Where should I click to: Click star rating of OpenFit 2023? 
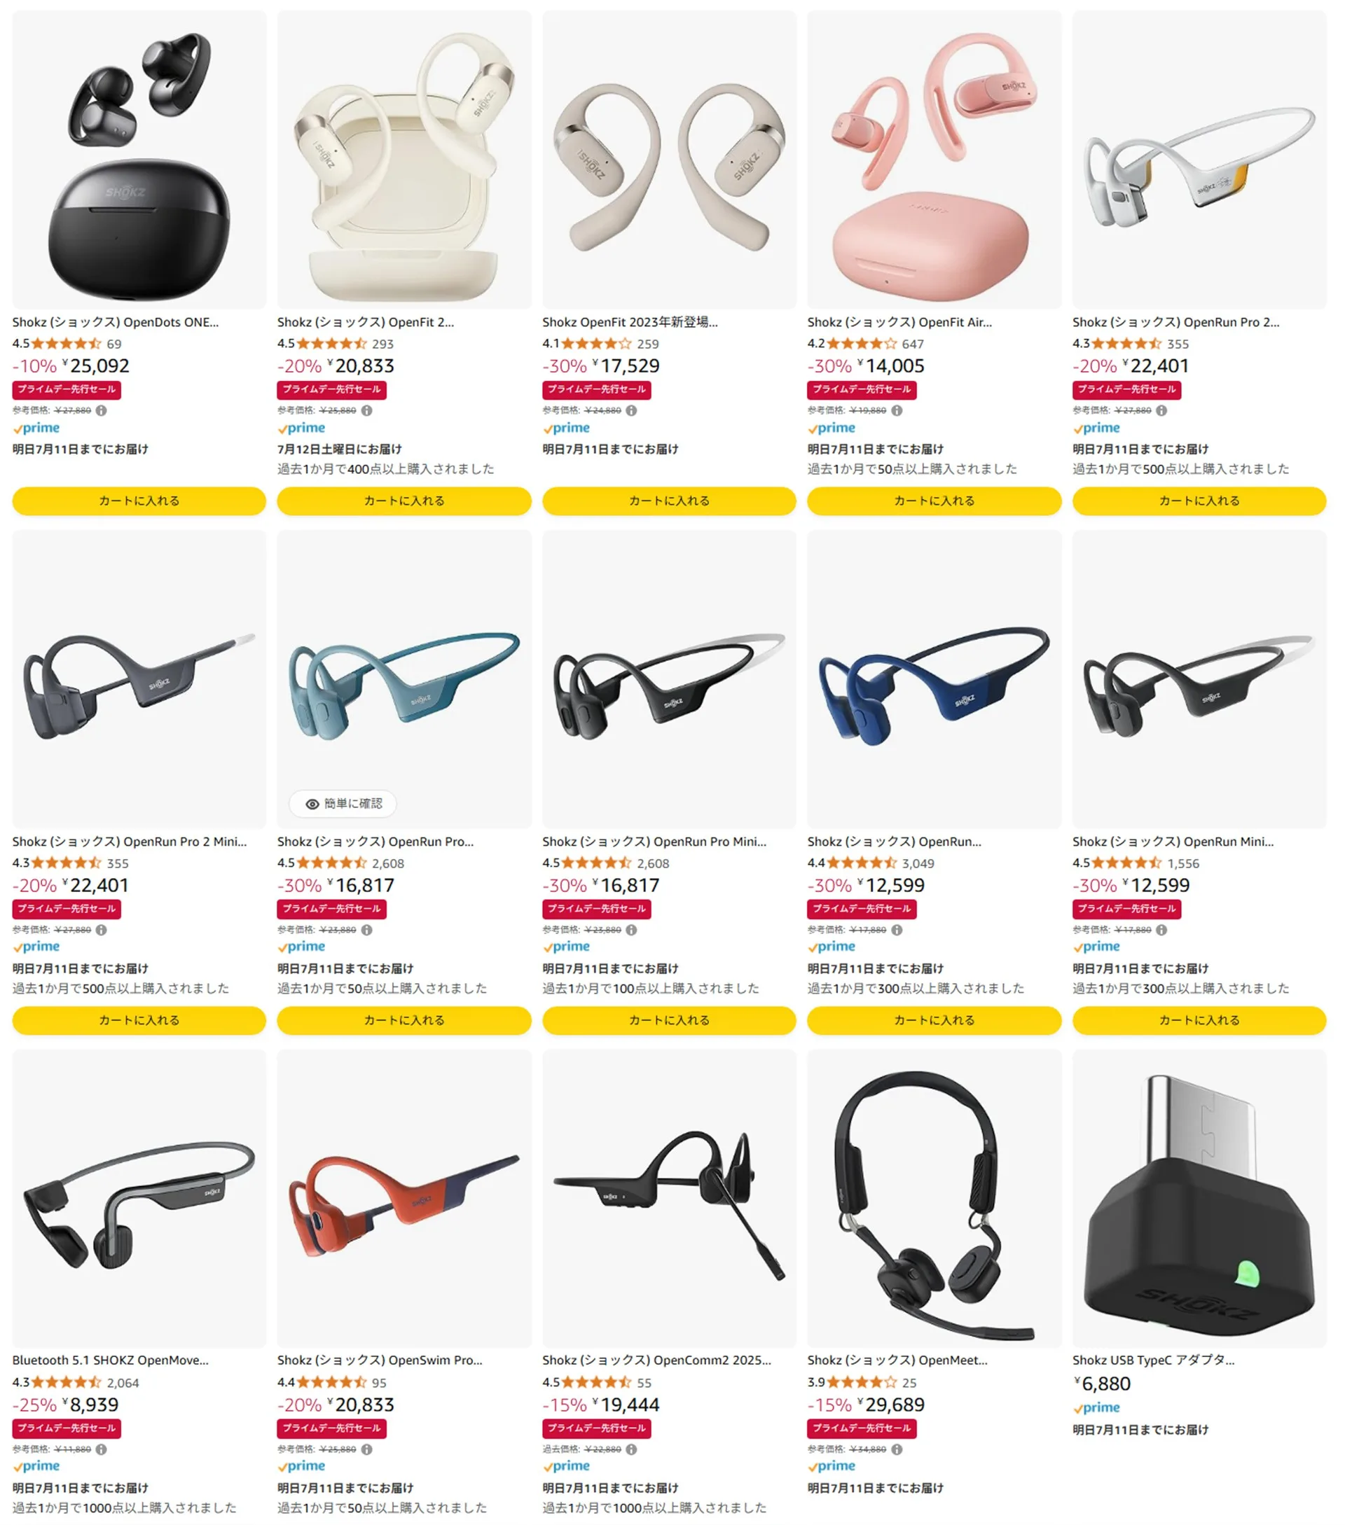pos(595,344)
